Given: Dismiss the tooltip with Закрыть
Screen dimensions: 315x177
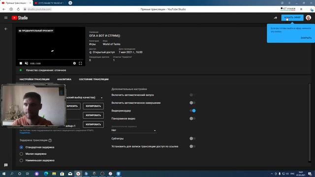Looking at the screenshot, I should (x=306, y=38).
